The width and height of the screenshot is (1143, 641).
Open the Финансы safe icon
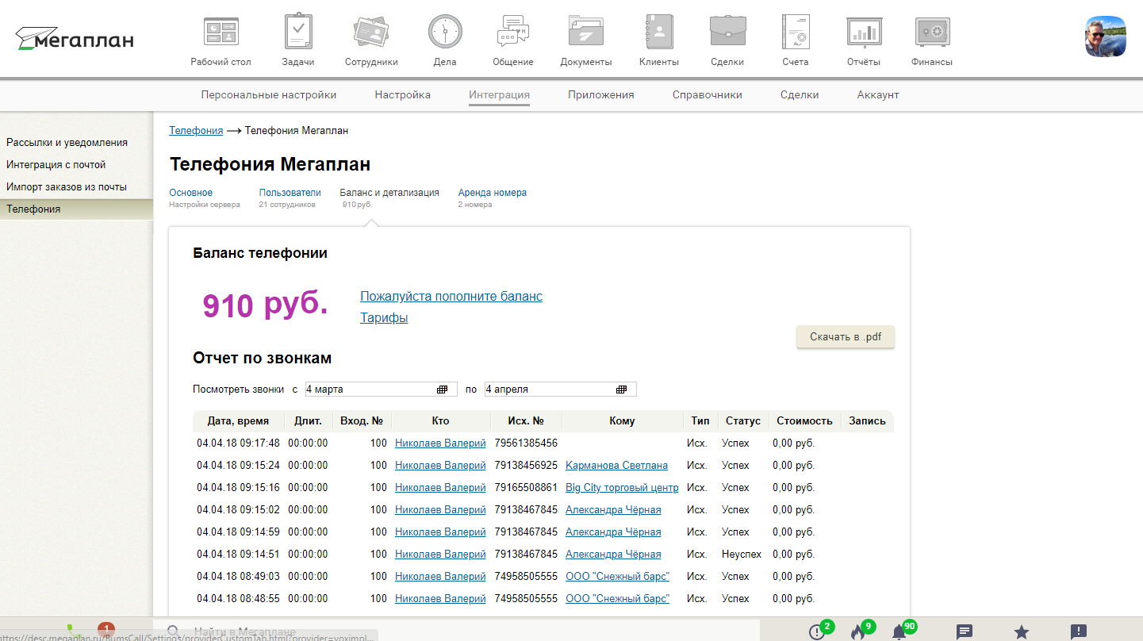[932, 33]
